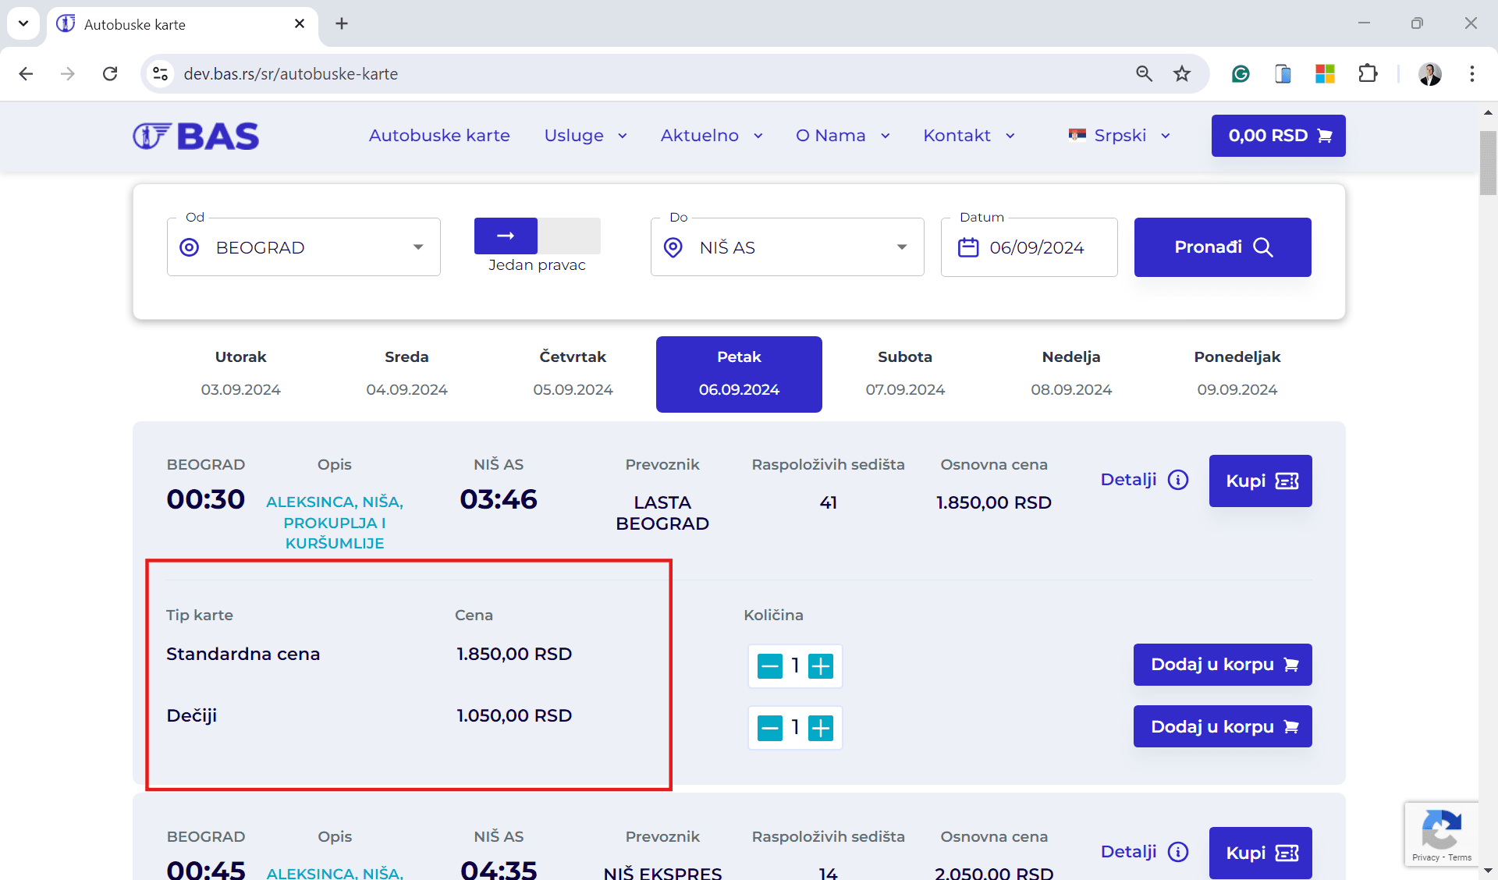Click Kupi for the 00:45 departure
Screen dimensions: 1498x880
1261,853
